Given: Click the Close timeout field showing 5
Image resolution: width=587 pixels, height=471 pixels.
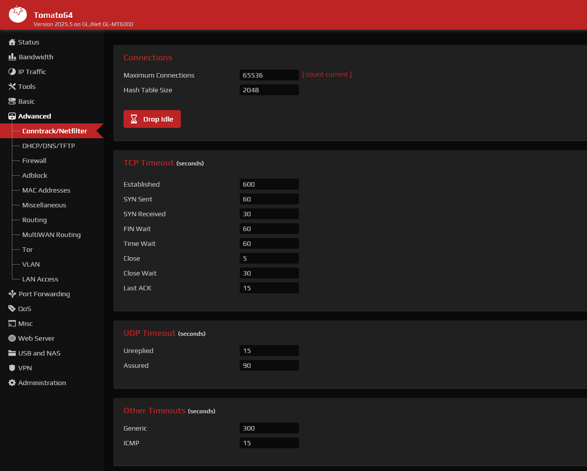Looking at the screenshot, I should pyautogui.click(x=269, y=258).
